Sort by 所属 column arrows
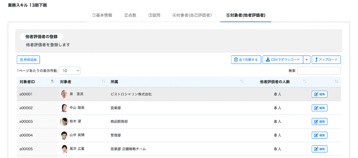Image resolution: width=358 pixels, height=158 pixels. [242, 81]
